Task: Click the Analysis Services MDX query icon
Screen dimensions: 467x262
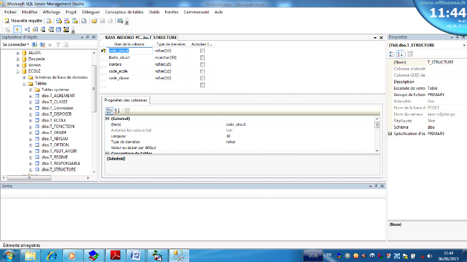Action: 59,21
